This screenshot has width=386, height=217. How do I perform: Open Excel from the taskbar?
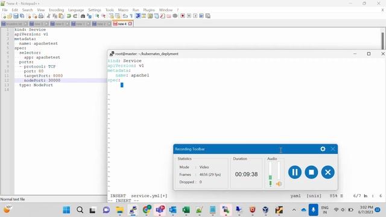pyautogui.click(x=186, y=210)
